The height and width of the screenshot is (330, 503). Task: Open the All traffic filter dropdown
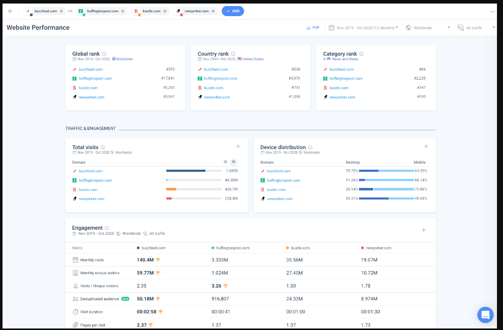475,27
